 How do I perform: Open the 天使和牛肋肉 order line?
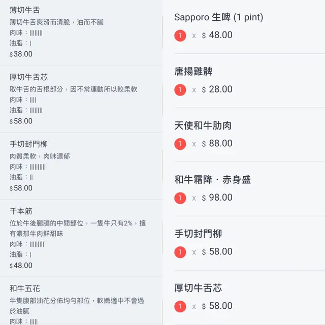coord(203,125)
